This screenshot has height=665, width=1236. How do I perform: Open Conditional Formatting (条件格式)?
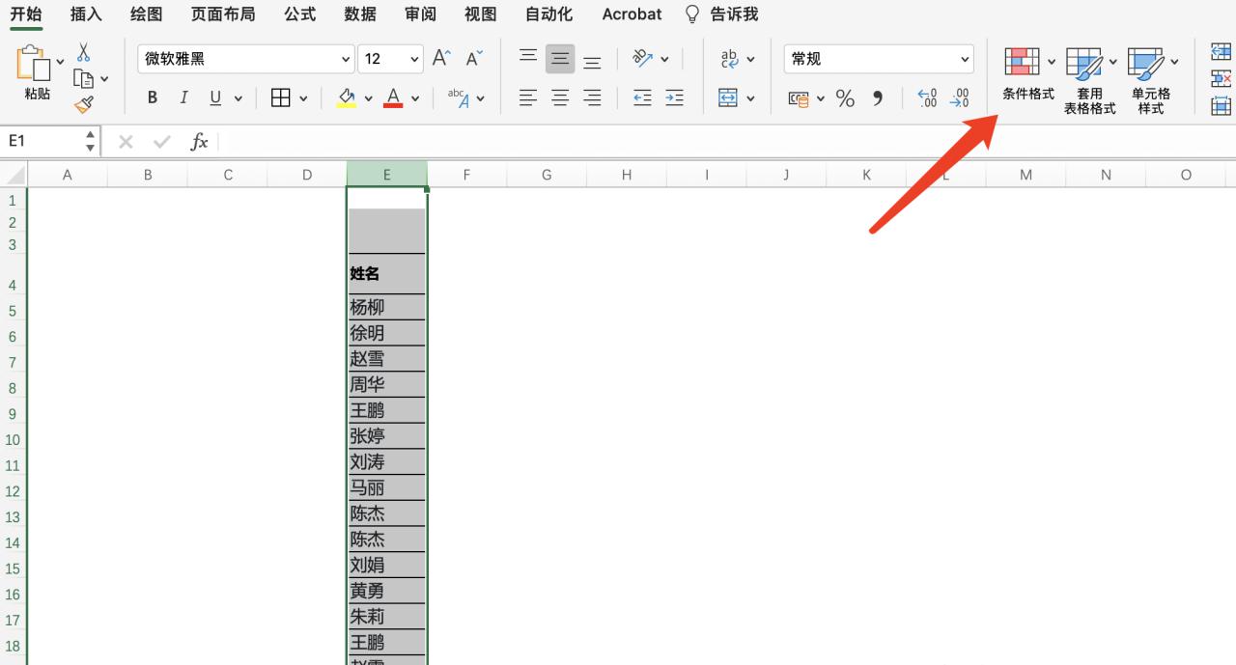tap(1027, 75)
